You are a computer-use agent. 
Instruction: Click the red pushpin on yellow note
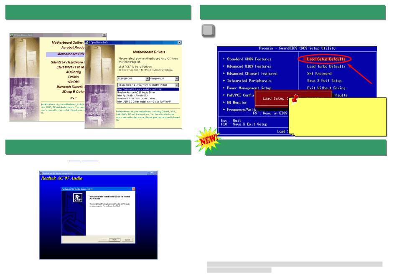click(x=295, y=99)
